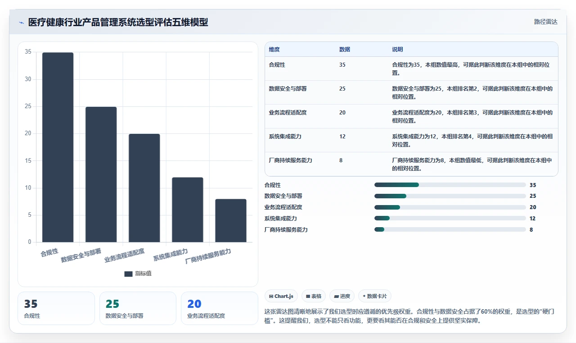Image resolution: width=576 pixels, height=343 pixels.
Task: Click the 数据安全与部署 label in the progress list
Action: 283,196
